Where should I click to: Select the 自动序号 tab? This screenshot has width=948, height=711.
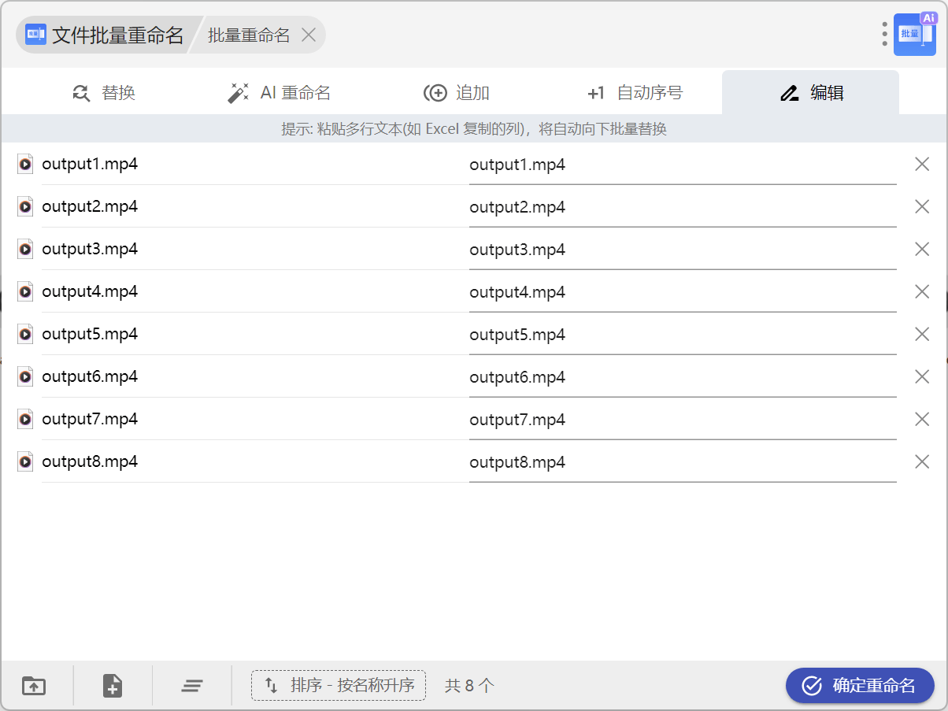coord(635,93)
